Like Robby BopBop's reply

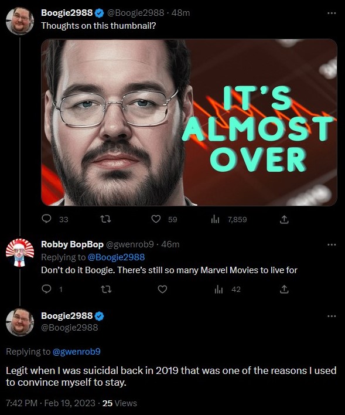pyautogui.click(x=162, y=290)
